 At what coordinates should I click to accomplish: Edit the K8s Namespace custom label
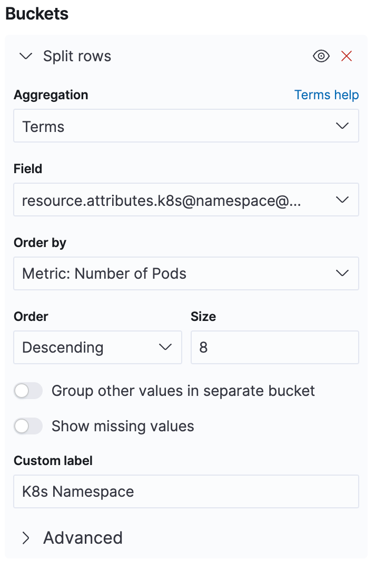186,491
